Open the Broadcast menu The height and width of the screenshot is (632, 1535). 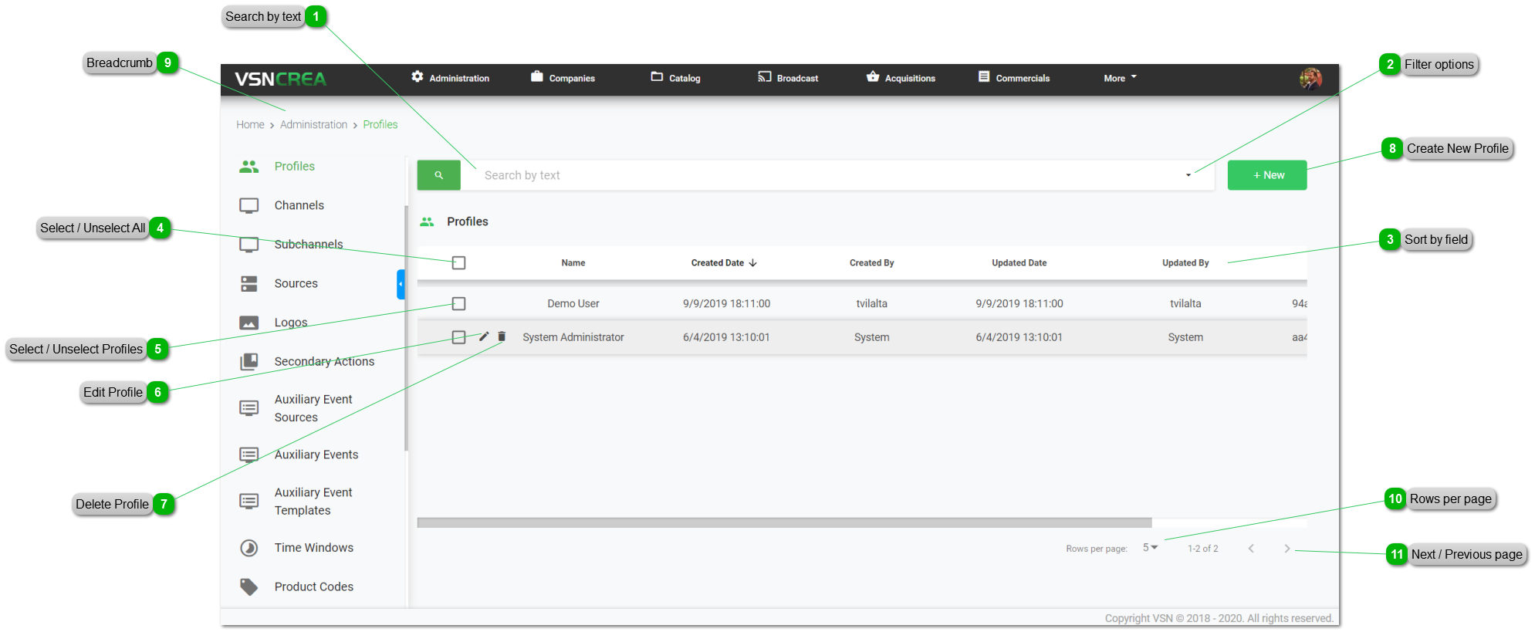tap(788, 78)
